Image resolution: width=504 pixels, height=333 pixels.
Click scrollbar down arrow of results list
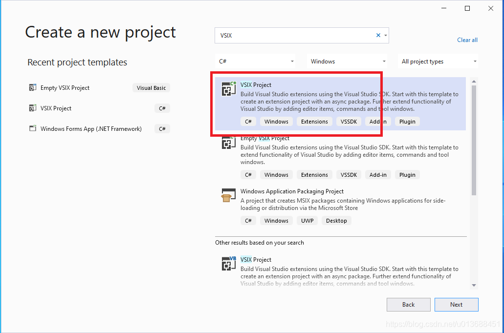(x=474, y=285)
